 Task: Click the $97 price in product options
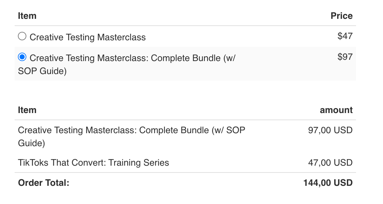345,57
